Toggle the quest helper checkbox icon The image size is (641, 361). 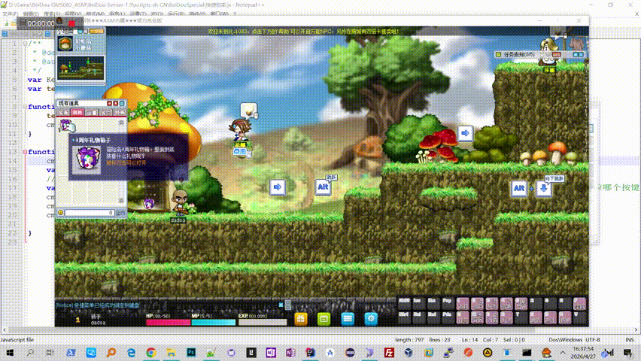tap(498, 54)
